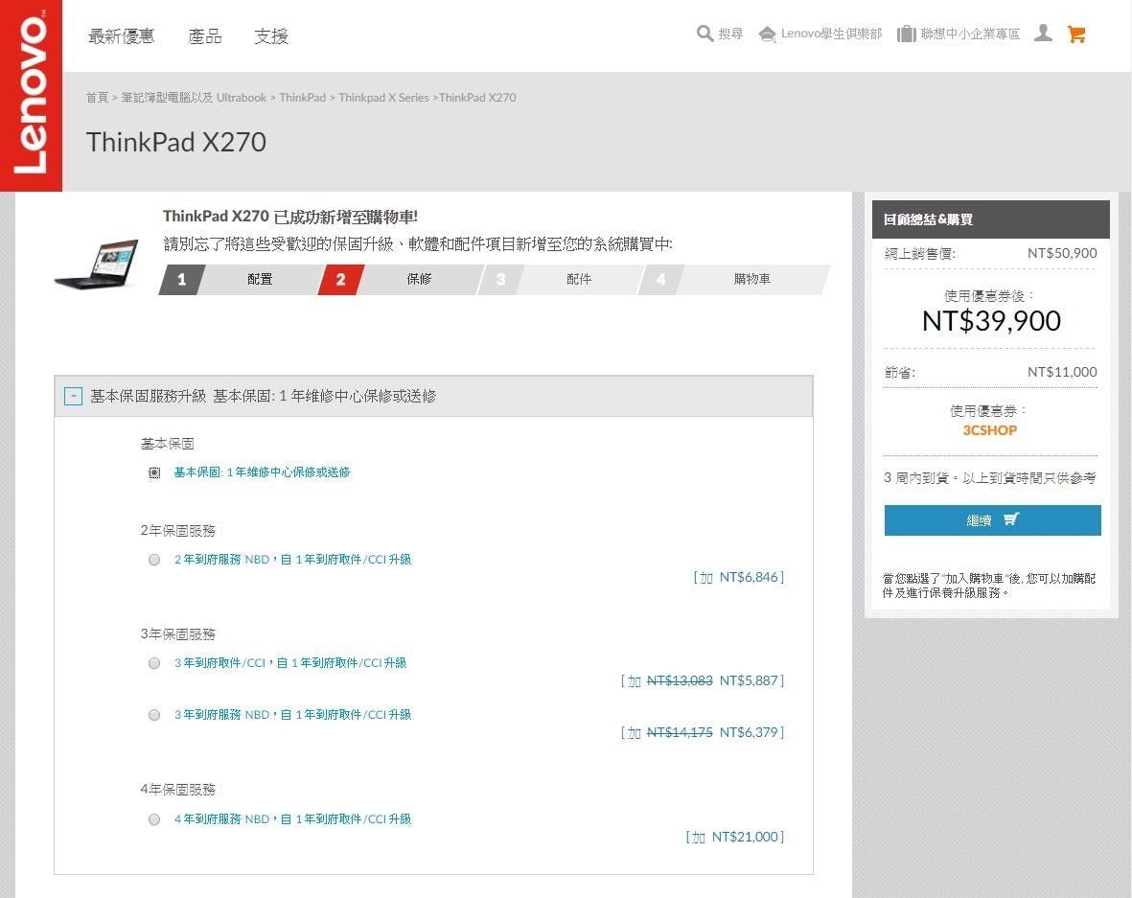
Task: Click the 3年到府服務 NBD upgrade link
Action: [x=293, y=715]
